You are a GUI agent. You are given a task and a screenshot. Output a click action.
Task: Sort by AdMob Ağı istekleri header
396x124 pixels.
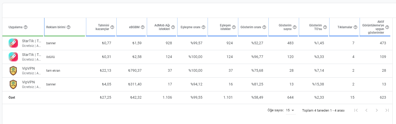coord(162,27)
